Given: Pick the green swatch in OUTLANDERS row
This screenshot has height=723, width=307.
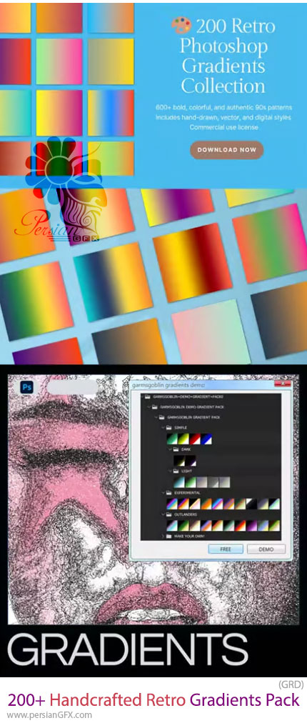Looking at the screenshot, I should coord(183,525).
